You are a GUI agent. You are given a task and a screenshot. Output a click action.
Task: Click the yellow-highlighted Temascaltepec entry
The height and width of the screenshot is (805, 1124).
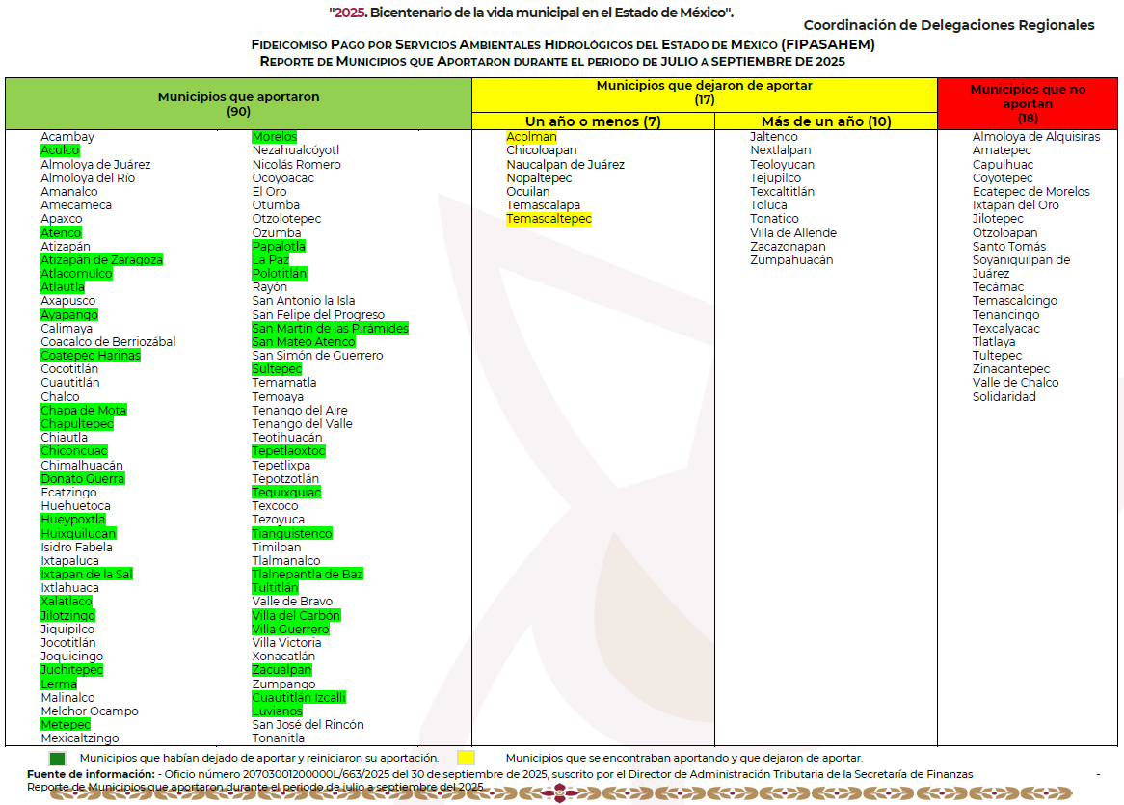pyautogui.click(x=549, y=219)
